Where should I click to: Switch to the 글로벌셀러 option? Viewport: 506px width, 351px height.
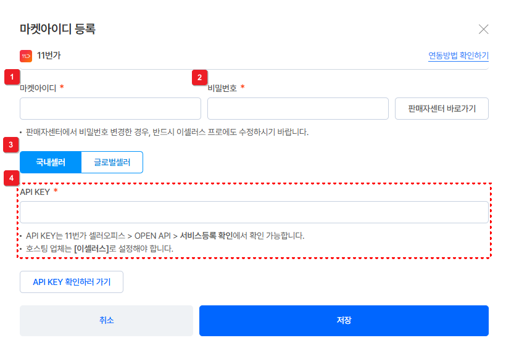[x=112, y=162]
